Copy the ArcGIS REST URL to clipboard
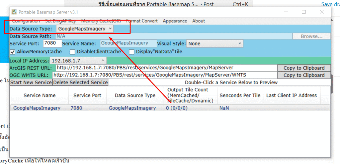 [304, 68]
